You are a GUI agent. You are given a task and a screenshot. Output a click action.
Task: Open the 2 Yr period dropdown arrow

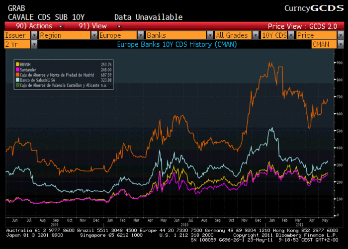pos(34,44)
